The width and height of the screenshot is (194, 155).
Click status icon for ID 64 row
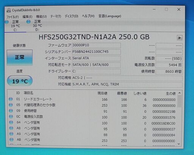tap(11, 122)
